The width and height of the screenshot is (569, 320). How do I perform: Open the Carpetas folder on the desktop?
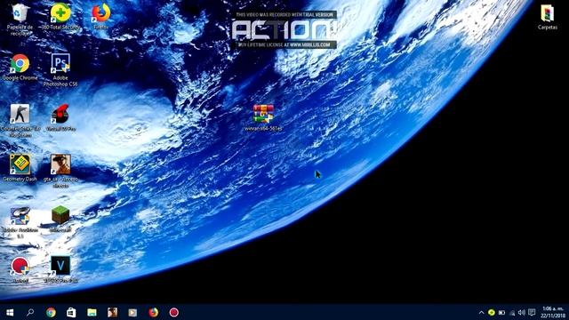tap(548, 16)
